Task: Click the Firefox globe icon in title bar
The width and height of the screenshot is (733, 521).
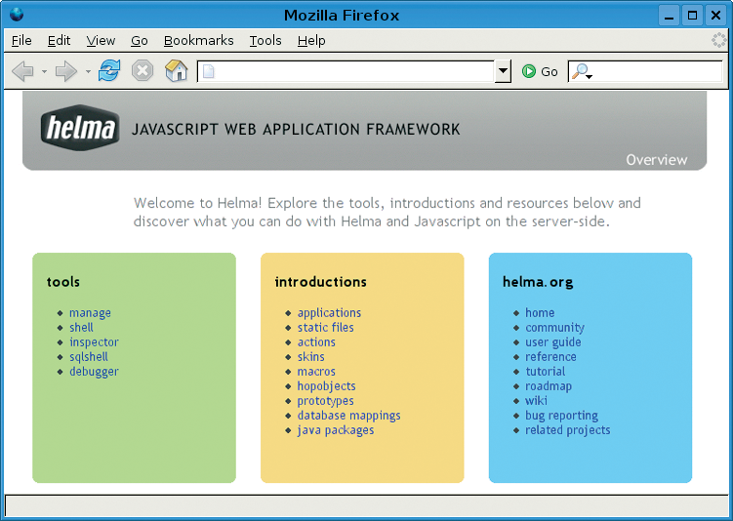Action: coord(17,14)
